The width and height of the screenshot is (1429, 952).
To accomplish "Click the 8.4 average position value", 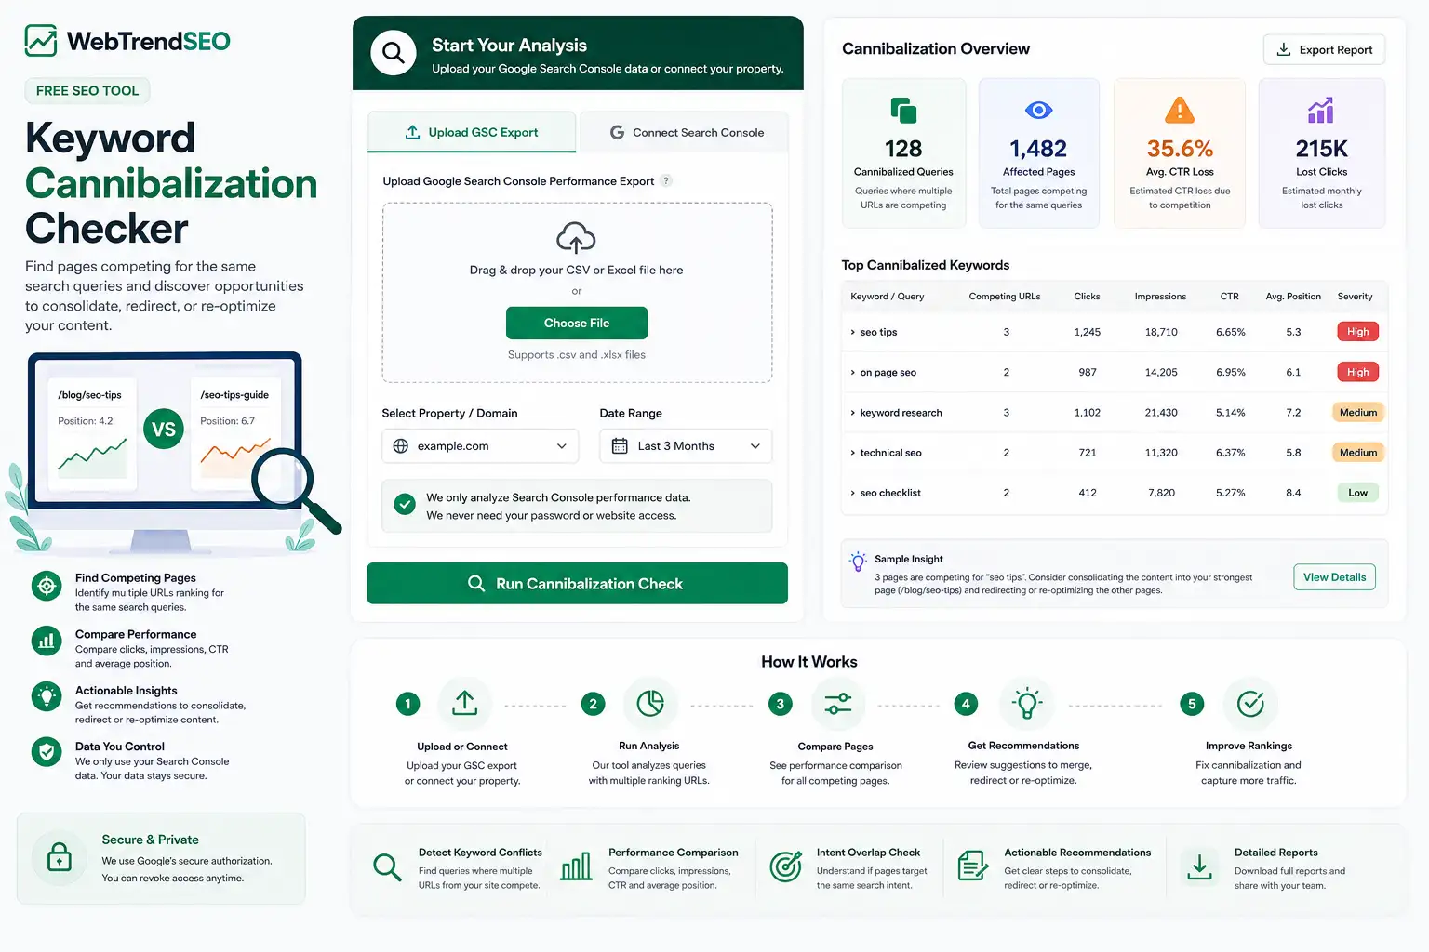I will pos(1293,493).
